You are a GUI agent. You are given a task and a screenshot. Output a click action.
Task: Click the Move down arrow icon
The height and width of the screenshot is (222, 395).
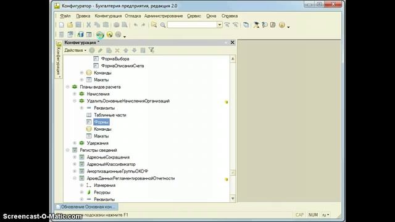135,51
